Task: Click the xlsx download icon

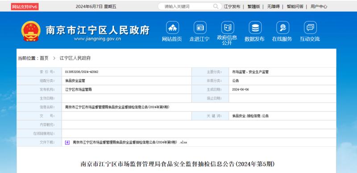Action: (x=67, y=142)
